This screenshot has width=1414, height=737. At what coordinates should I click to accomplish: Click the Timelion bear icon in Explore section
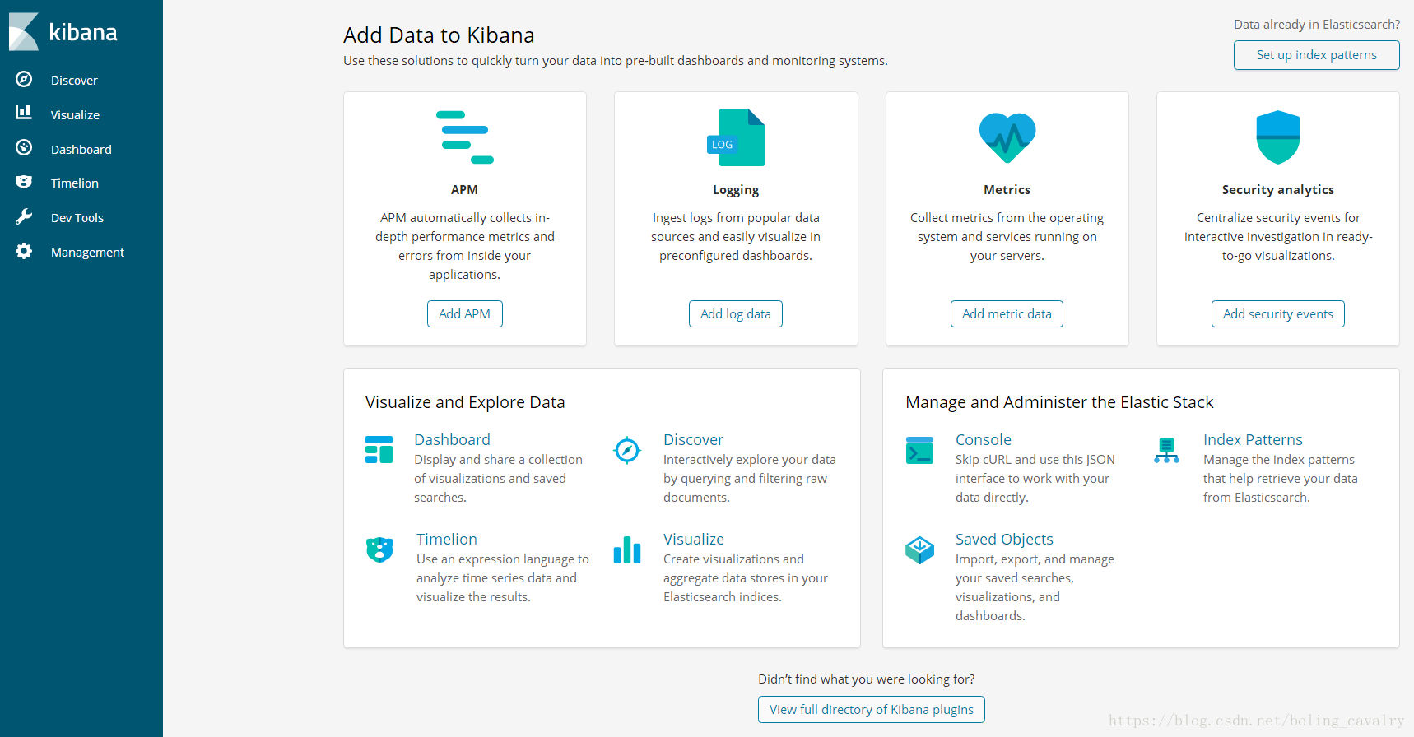[x=379, y=549]
